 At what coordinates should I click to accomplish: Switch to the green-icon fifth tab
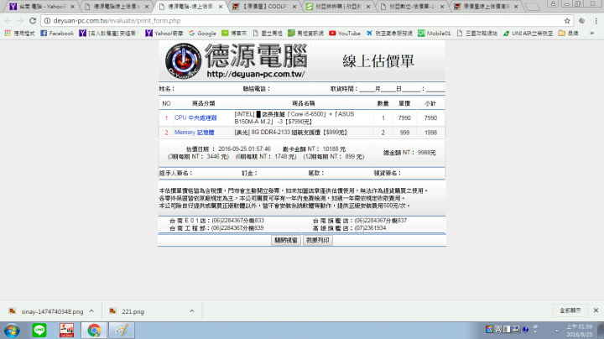338,7
